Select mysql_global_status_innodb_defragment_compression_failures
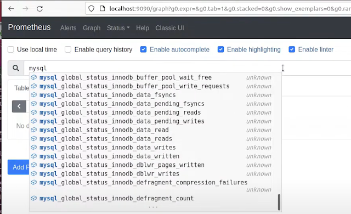 coord(155,186)
